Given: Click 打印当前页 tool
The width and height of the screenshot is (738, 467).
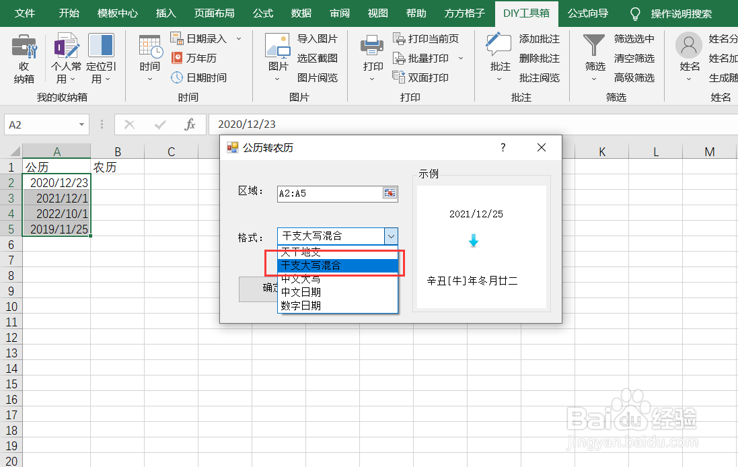Looking at the screenshot, I should pyautogui.click(x=425, y=38).
